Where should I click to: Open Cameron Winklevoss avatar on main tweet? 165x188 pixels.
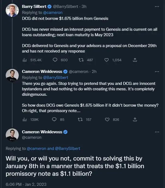pos(12,135)
